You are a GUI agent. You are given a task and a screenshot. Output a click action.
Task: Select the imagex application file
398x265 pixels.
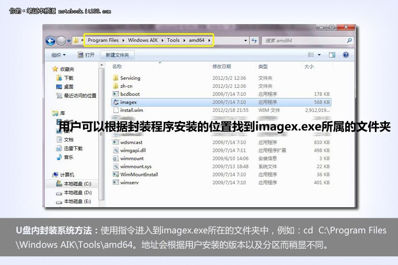coord(221,102)
